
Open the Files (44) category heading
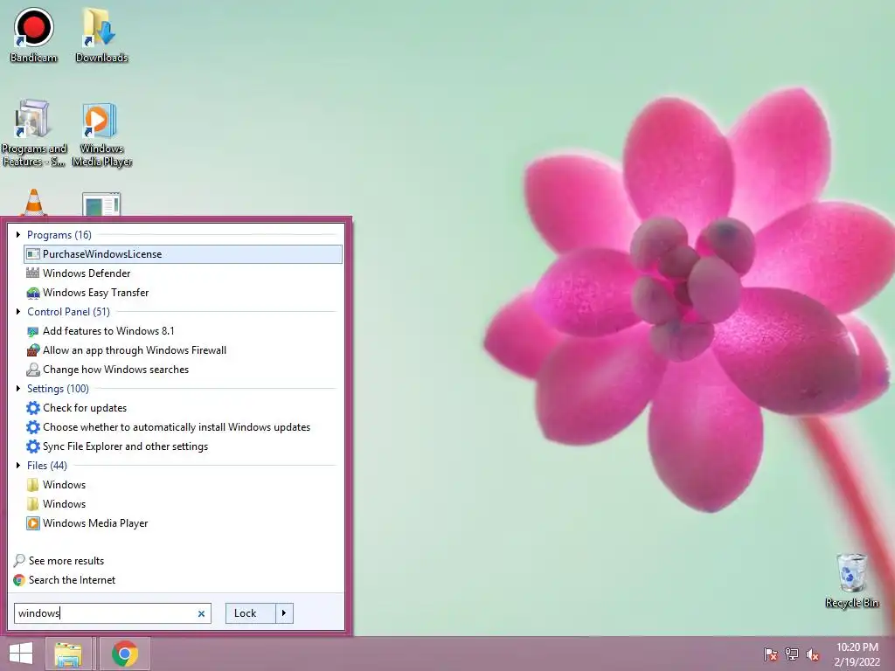[47, 466]
